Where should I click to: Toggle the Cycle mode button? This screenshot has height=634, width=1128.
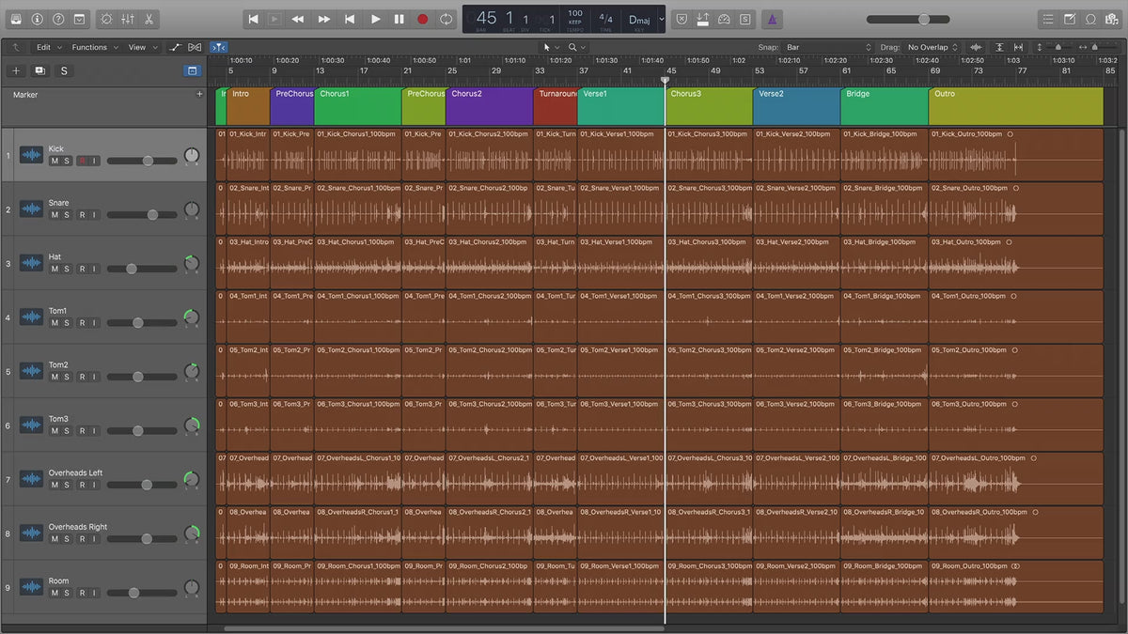tap(446, 19)
